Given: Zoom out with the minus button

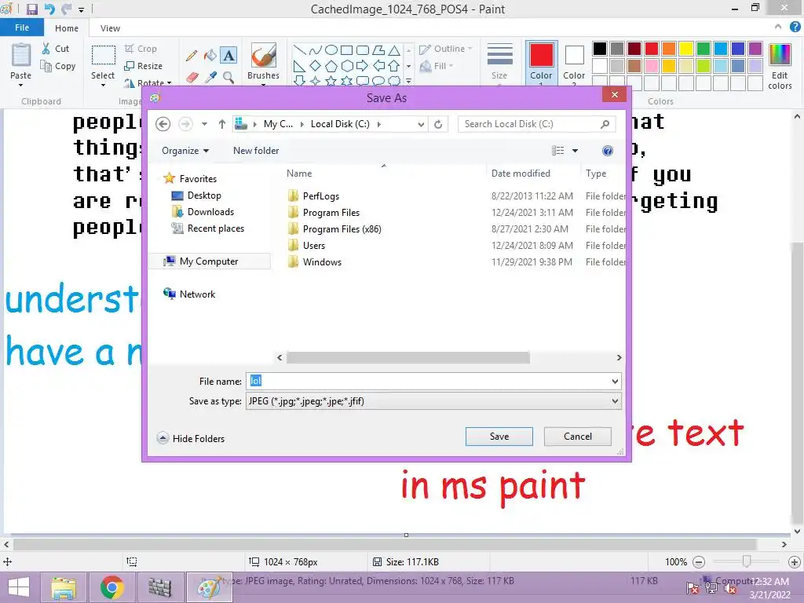Looking at the screenshot, I should tap(699, 562).
